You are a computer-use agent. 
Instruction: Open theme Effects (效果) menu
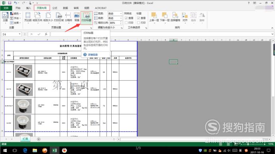click(x=15, y=23)
